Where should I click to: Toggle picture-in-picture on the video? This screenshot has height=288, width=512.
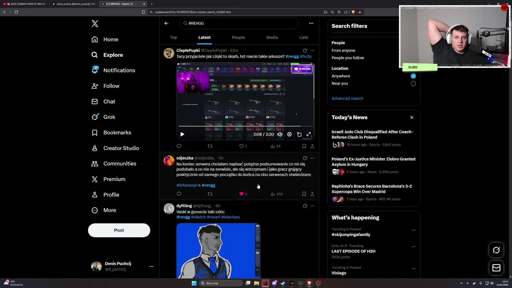[299, 134]
